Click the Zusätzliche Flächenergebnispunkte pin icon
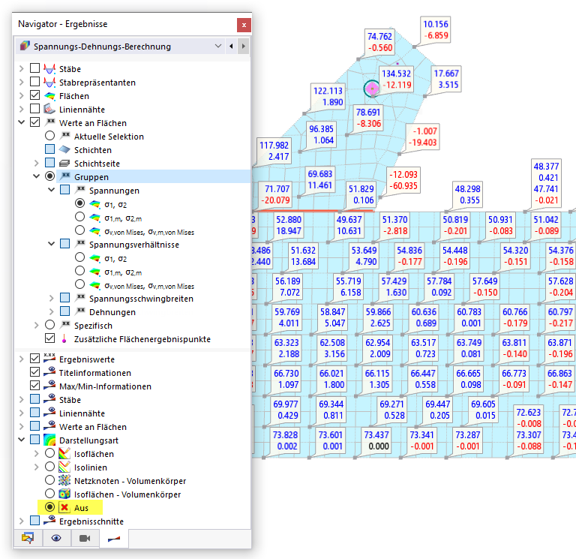The height and width of the screenshot is (559, 576). tap(64, 338)
